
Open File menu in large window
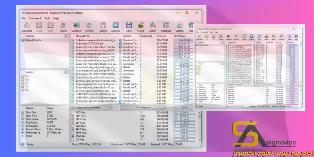[24, 18]
